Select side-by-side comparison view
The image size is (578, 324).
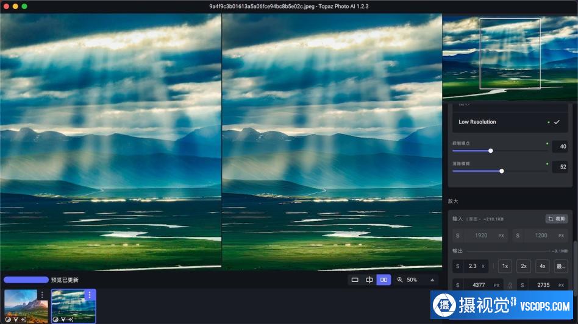point(384,280)
